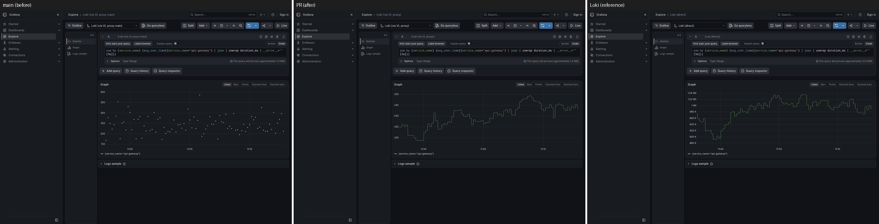Select Stacked bars in the main (before) panel
Screen dimensions: 879x224
coord(277,84)
